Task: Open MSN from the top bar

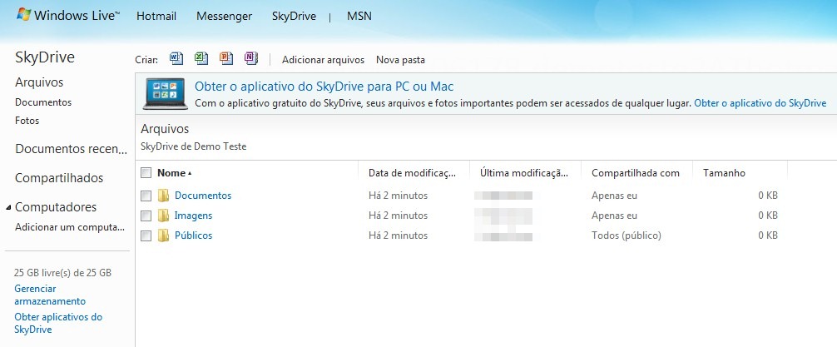Action: (359, 17)
